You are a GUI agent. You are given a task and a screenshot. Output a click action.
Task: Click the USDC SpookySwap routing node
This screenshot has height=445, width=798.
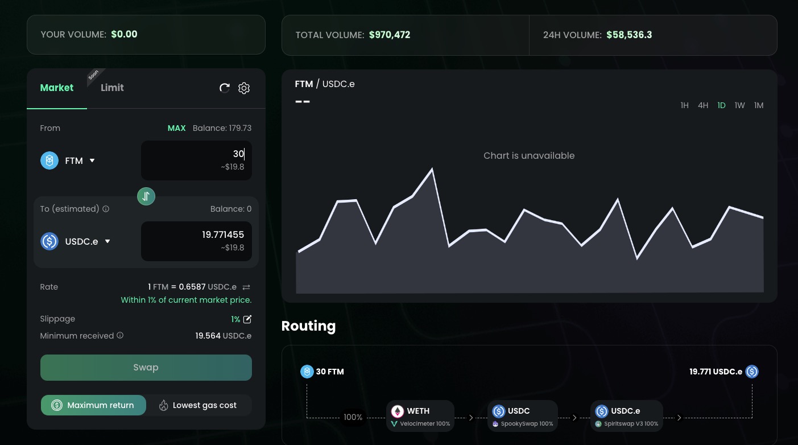click(x=522, y=416)
